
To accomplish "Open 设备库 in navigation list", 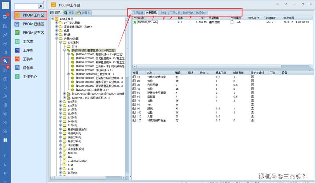I will [24, 68].
